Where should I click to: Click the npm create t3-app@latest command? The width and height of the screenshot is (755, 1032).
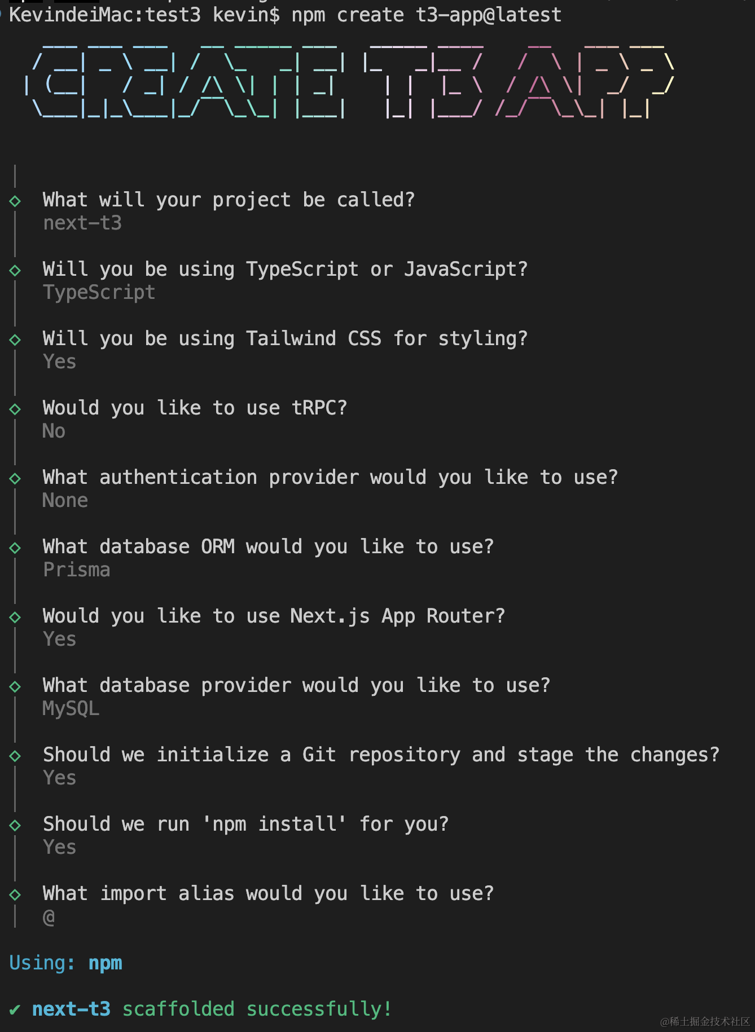click(x=427, y=15)
